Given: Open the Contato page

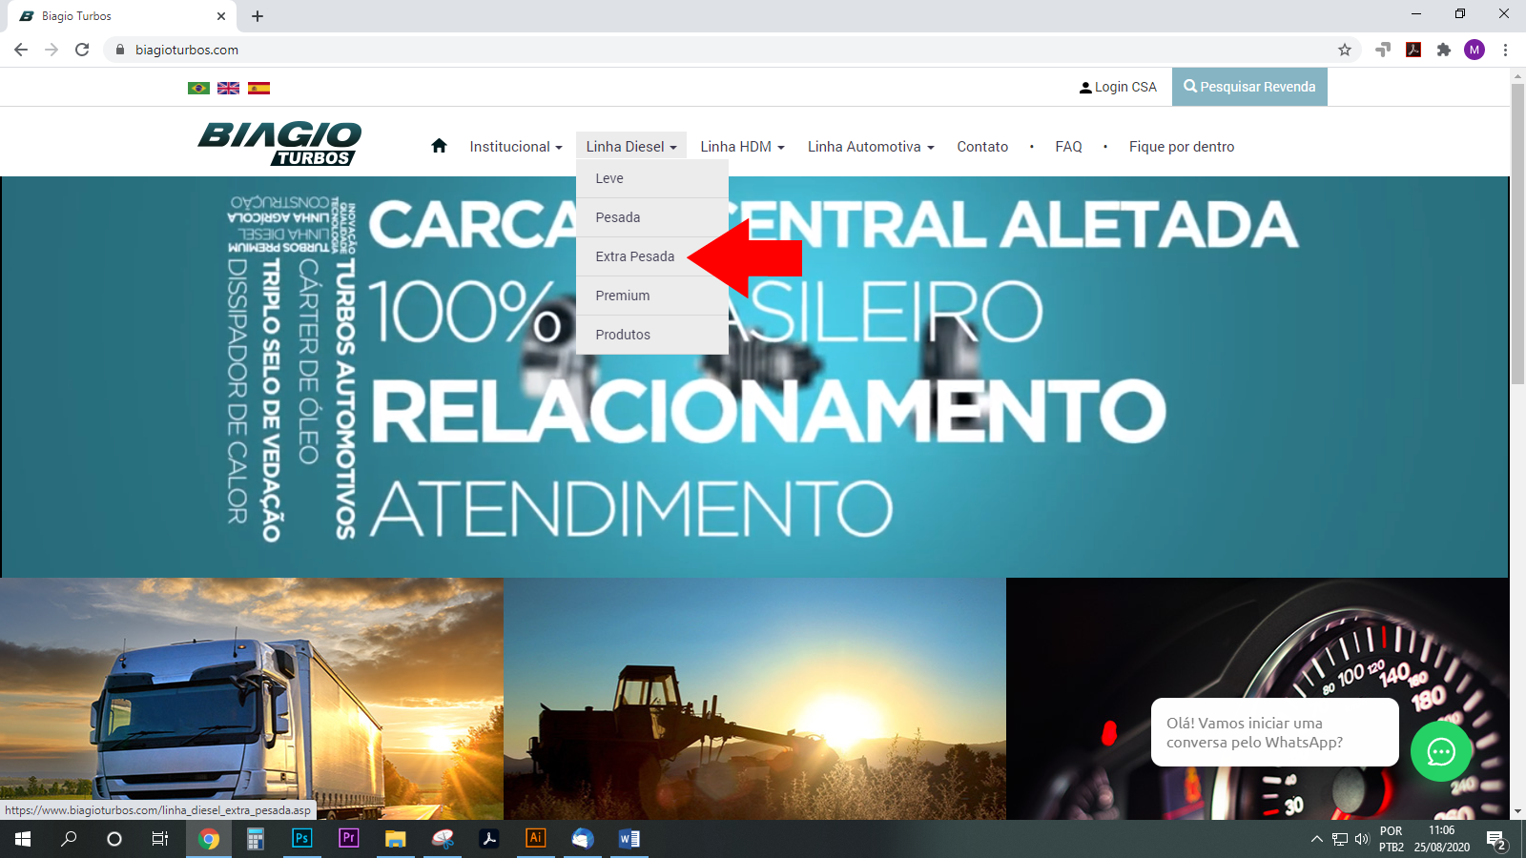Looking at the screenshot, I should [982, 146].
